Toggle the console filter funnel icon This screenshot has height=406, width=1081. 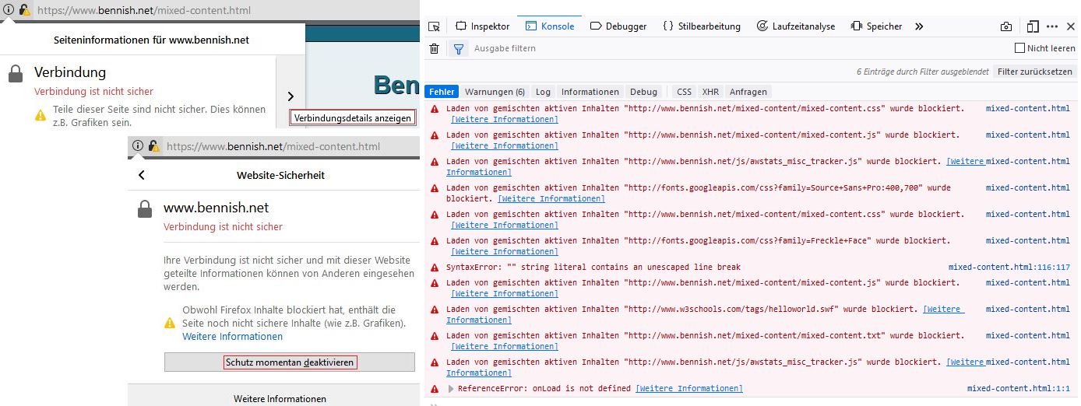(459, 49)
